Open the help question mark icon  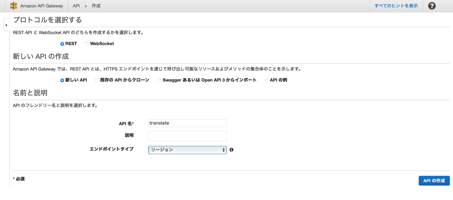[432, 6]
